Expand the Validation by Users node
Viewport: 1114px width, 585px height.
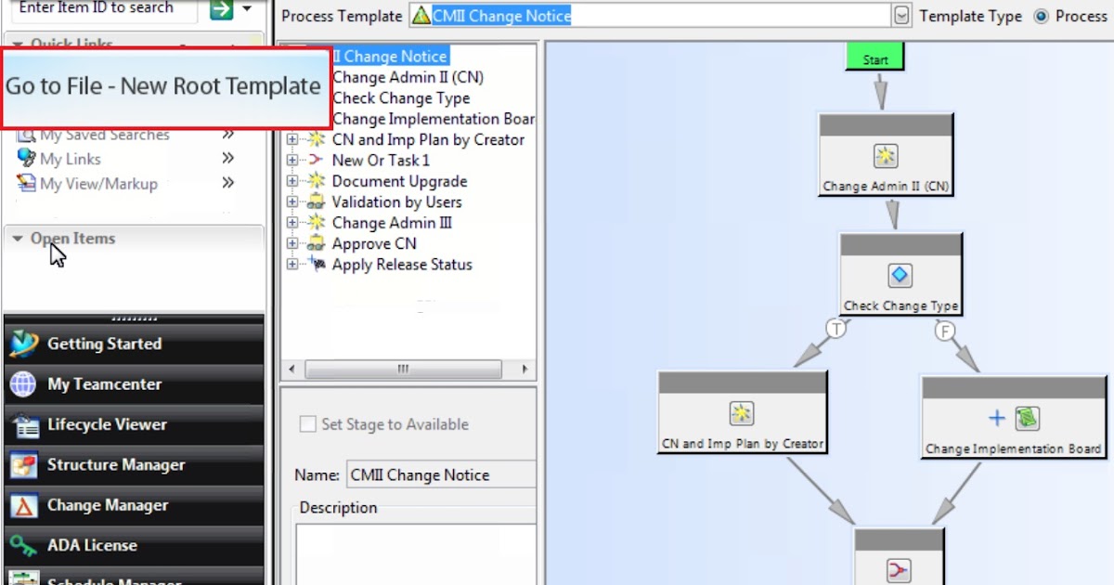(x=292, y=201)
